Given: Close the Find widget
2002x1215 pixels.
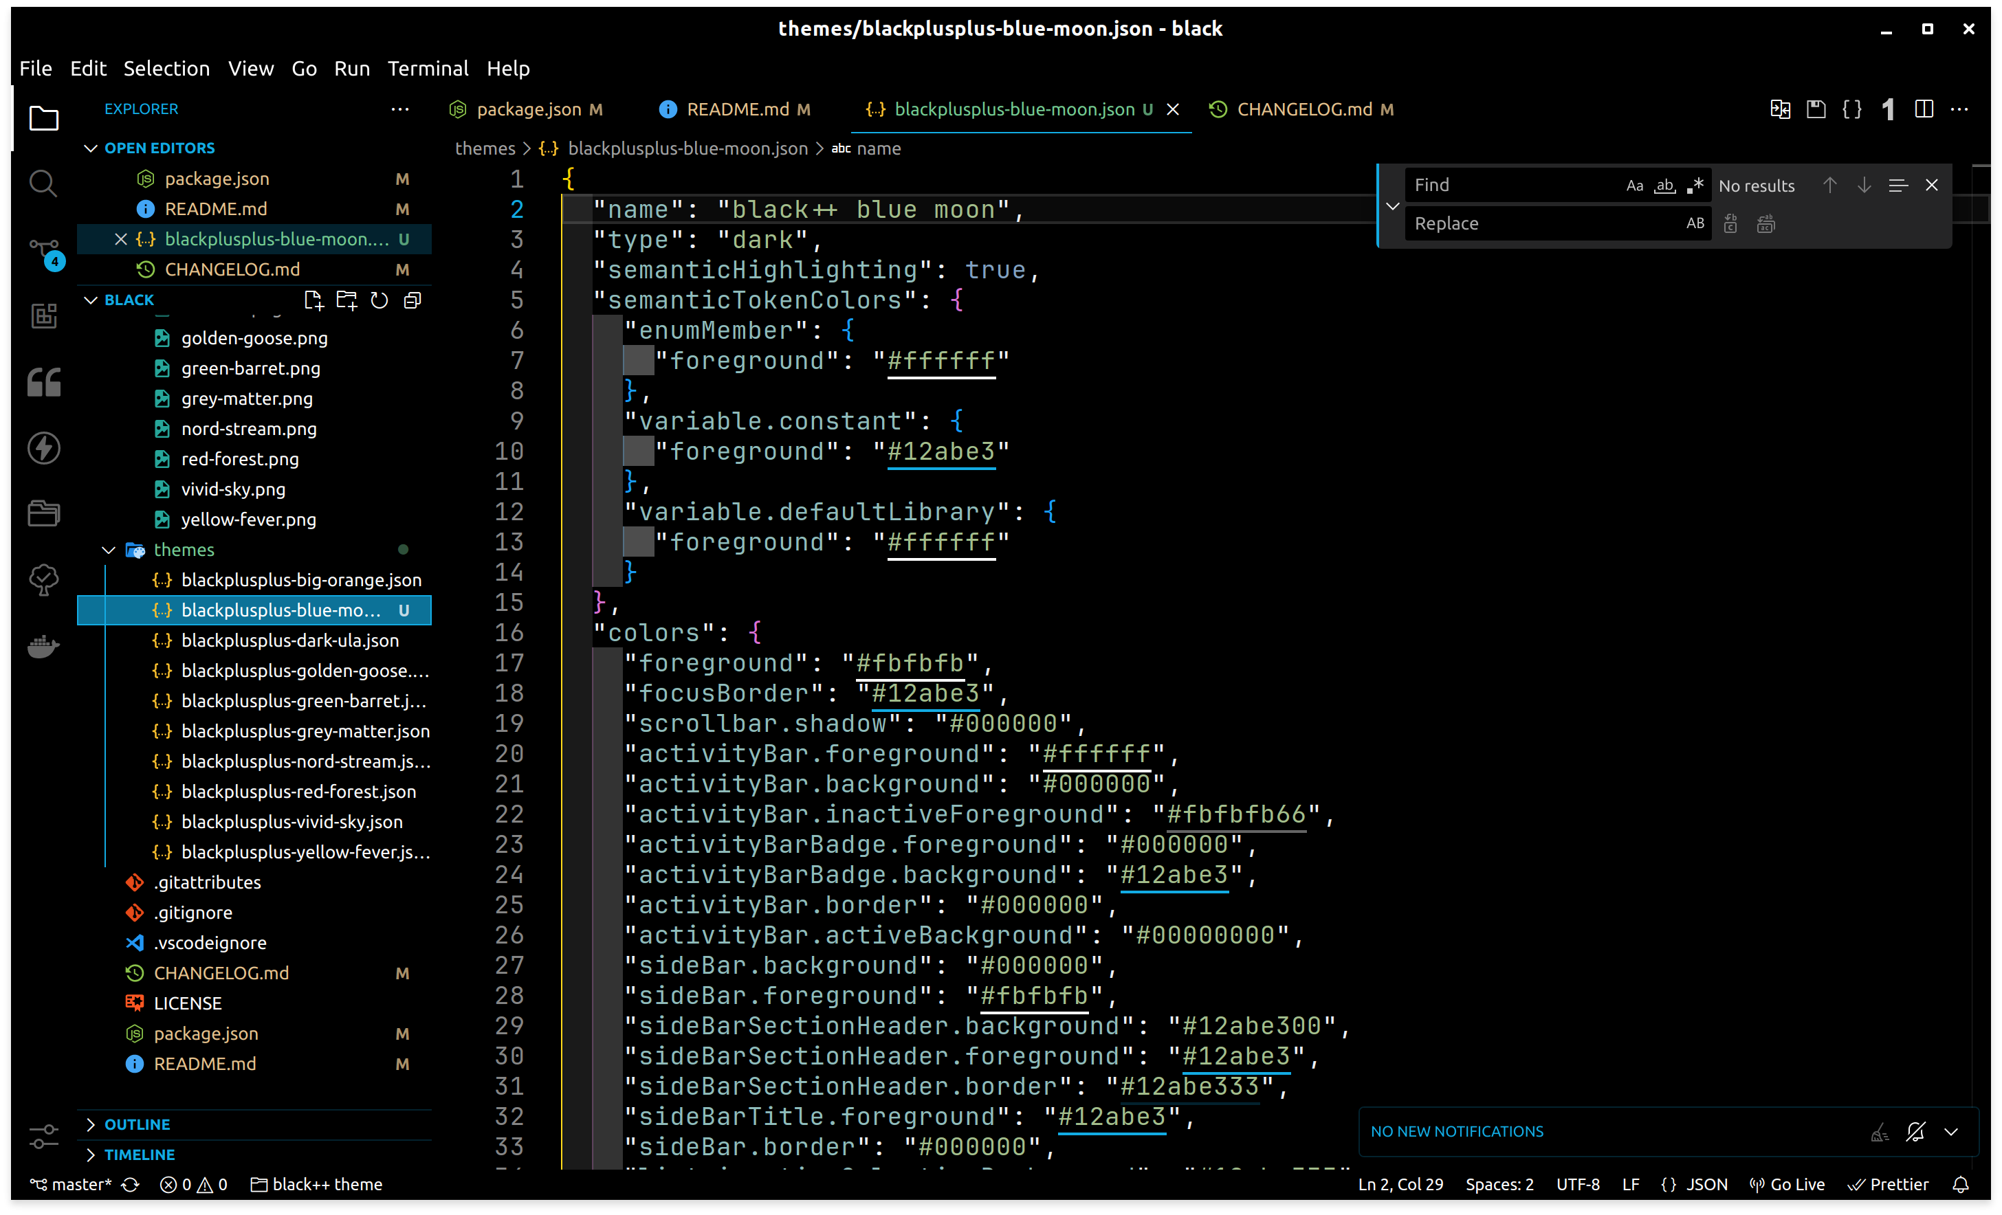Looking at the screenshot, I should tap(1932, 185).
